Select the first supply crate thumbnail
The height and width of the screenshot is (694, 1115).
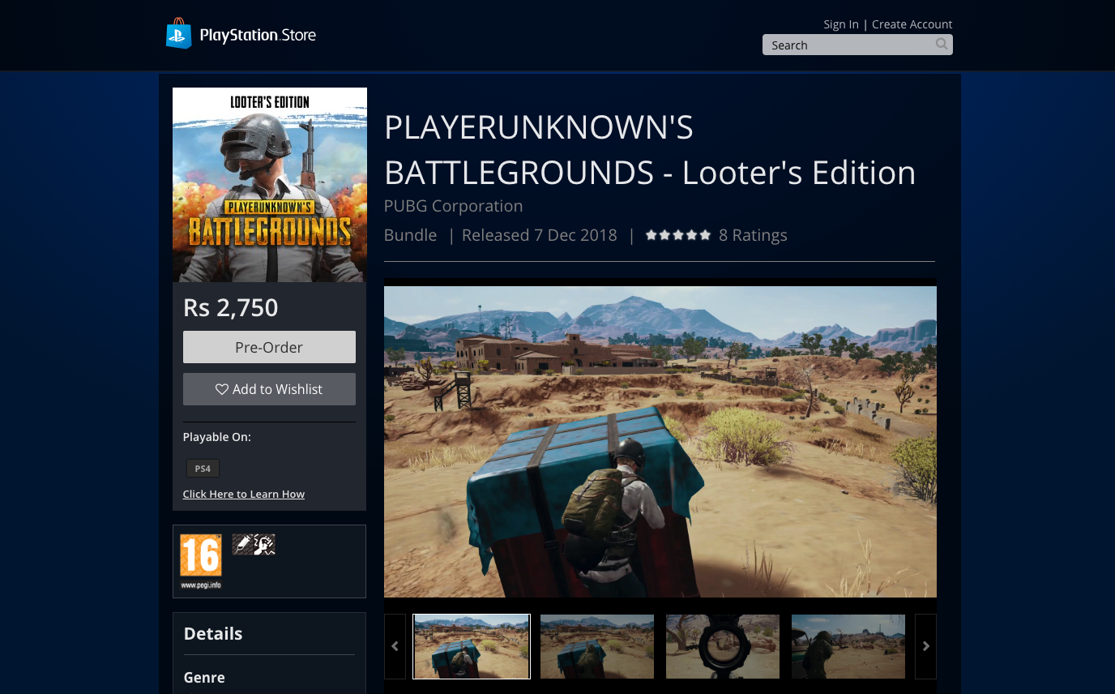(472, 646)
